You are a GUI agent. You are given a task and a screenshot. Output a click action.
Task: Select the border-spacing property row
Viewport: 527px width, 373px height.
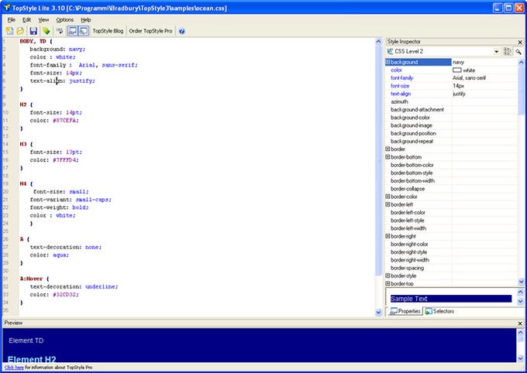(452, 268)
